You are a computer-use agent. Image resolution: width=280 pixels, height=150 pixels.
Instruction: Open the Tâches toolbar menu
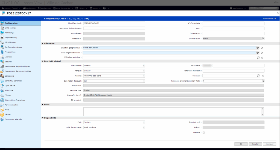click(81, 8)
